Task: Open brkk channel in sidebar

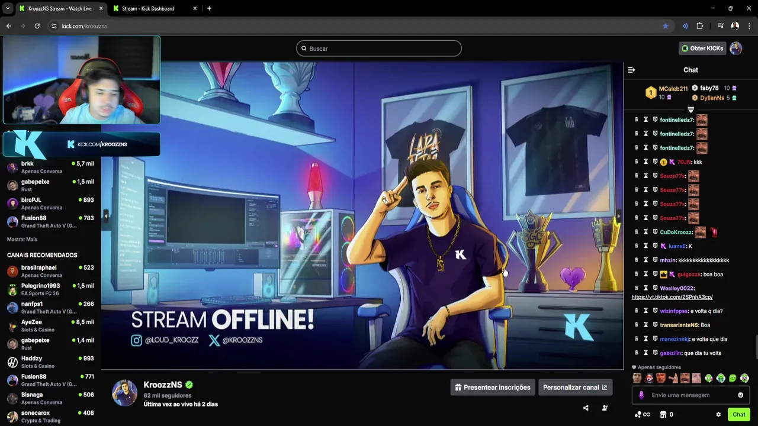Action: tap(50, 167)
